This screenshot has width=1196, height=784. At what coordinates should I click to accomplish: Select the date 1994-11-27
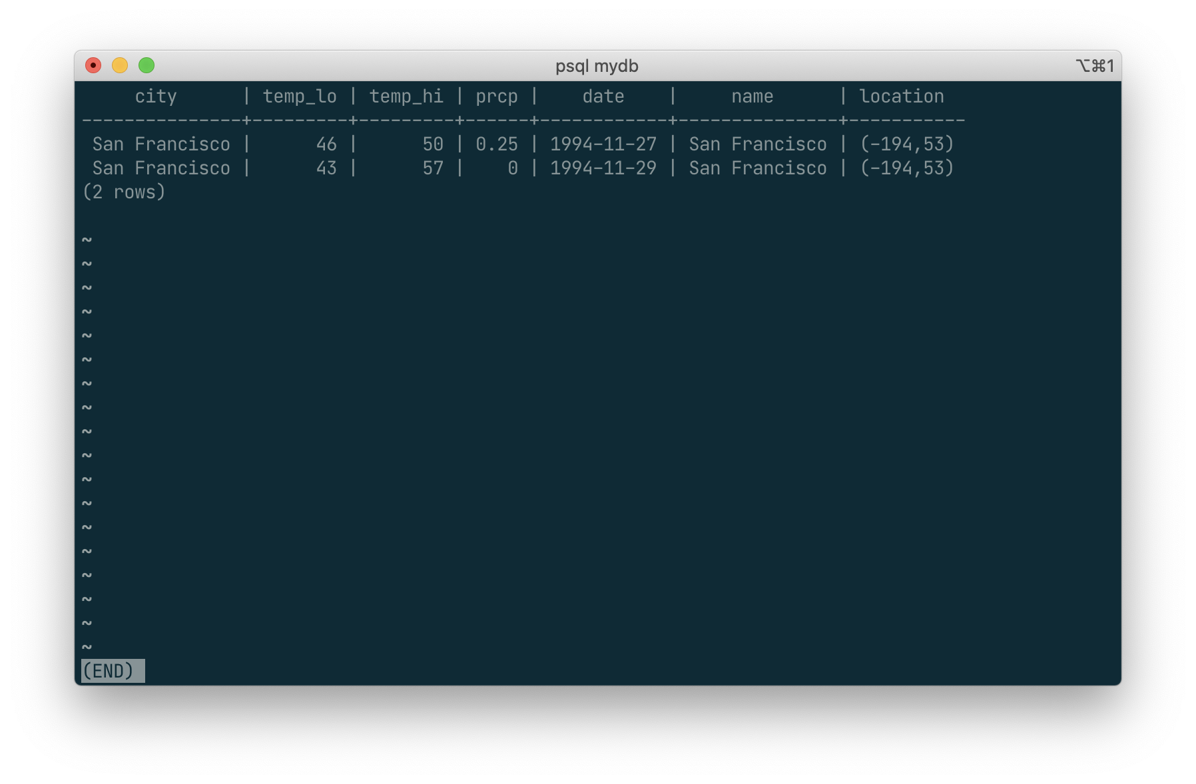(603, 144)
